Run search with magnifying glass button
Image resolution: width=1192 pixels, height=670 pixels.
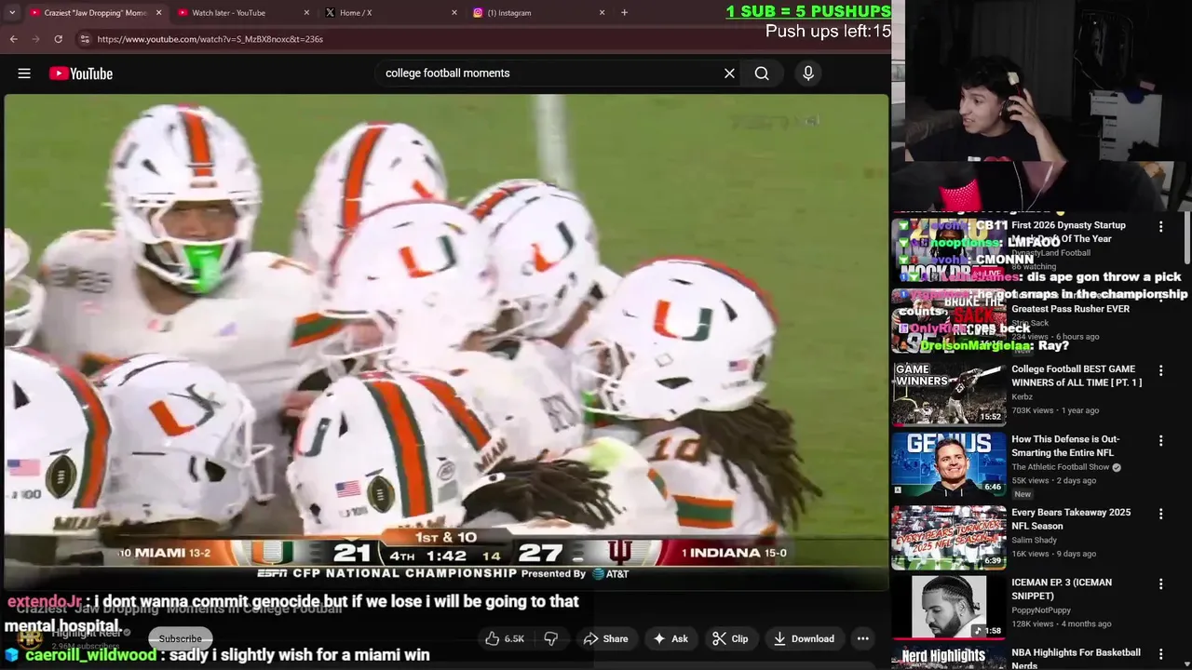[x=762, y=74]
